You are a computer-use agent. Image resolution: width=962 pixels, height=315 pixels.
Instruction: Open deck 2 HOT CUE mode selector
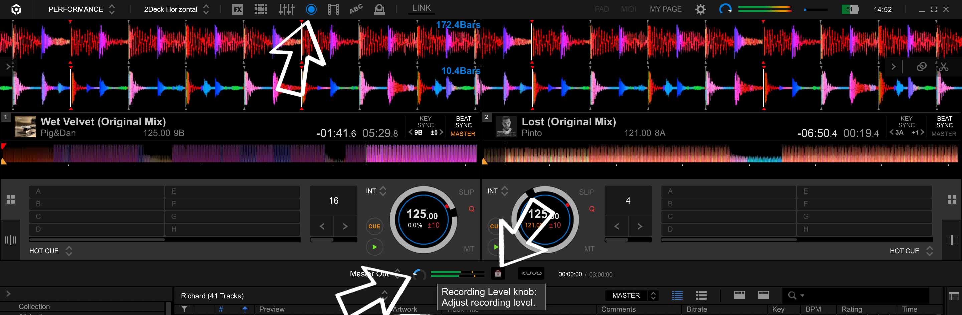tap(911, 251)
